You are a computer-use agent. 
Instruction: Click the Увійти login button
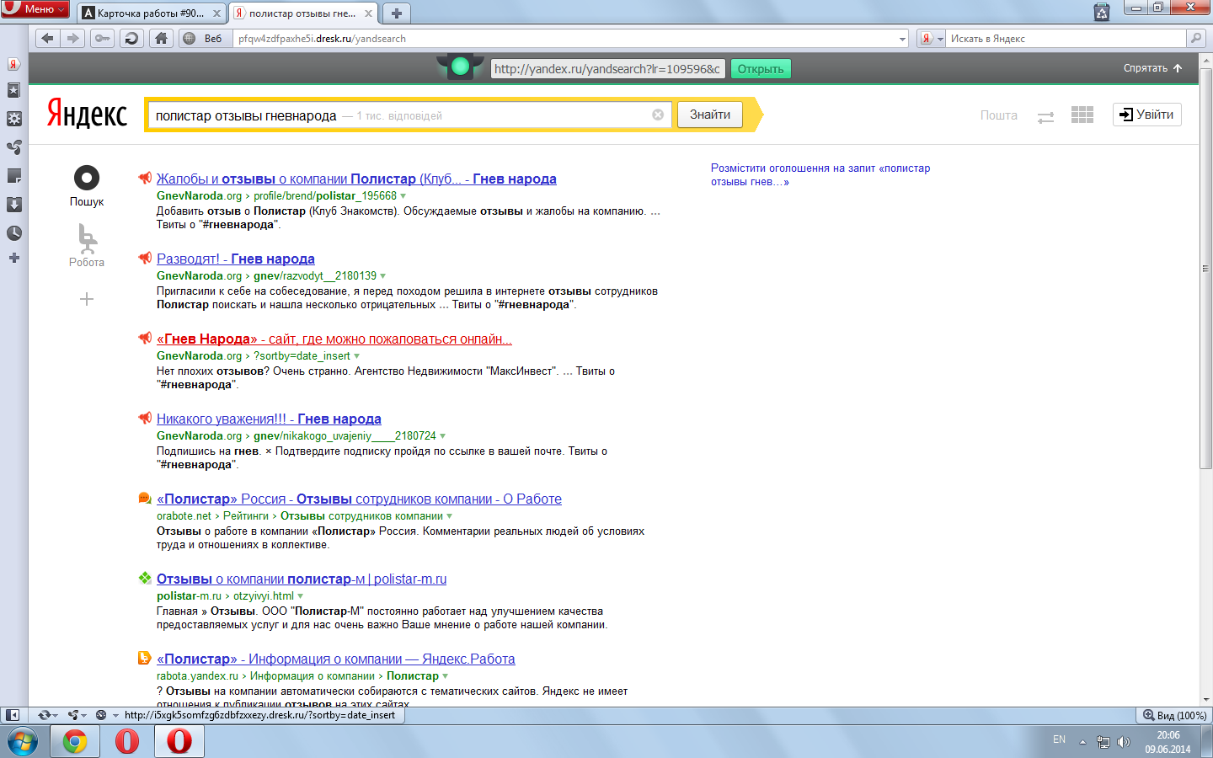1146,115
